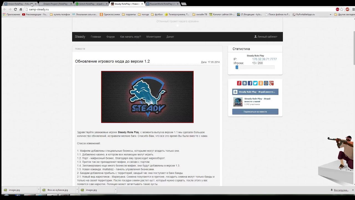This screenshot has height=200, width=355.
Task: Open the купить телефон bookmark folder
Action: (60, 14)
